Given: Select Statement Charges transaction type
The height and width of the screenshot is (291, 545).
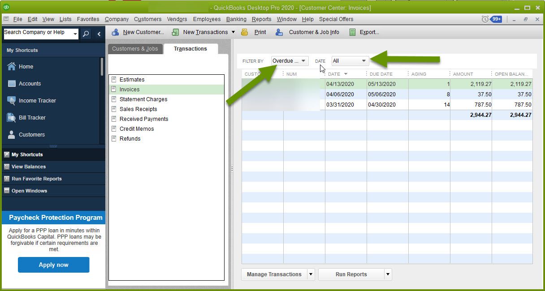Looking at the screenshot, I should click(166, 99).
